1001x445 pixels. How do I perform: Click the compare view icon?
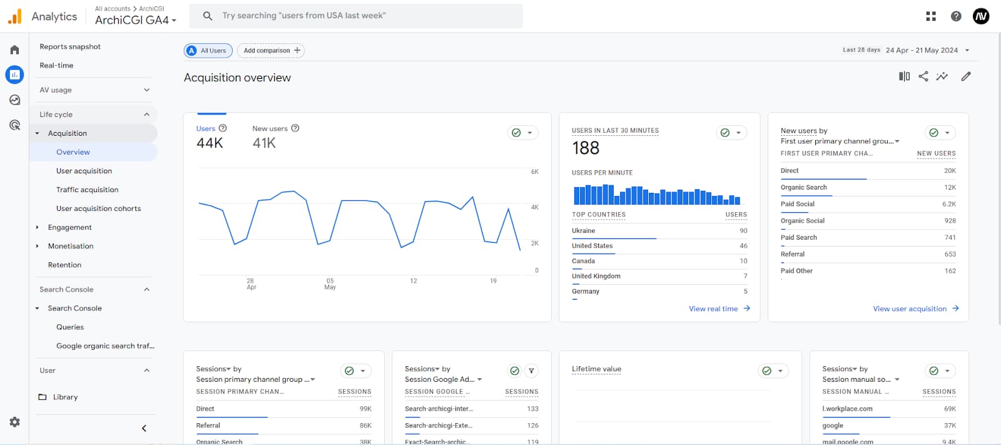pos(904,76)
